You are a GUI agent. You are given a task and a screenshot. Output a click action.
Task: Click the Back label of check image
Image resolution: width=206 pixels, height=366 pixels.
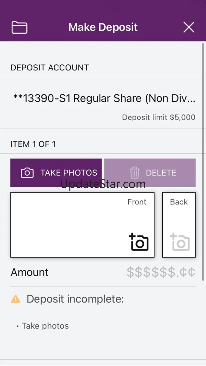pos(179,202)
